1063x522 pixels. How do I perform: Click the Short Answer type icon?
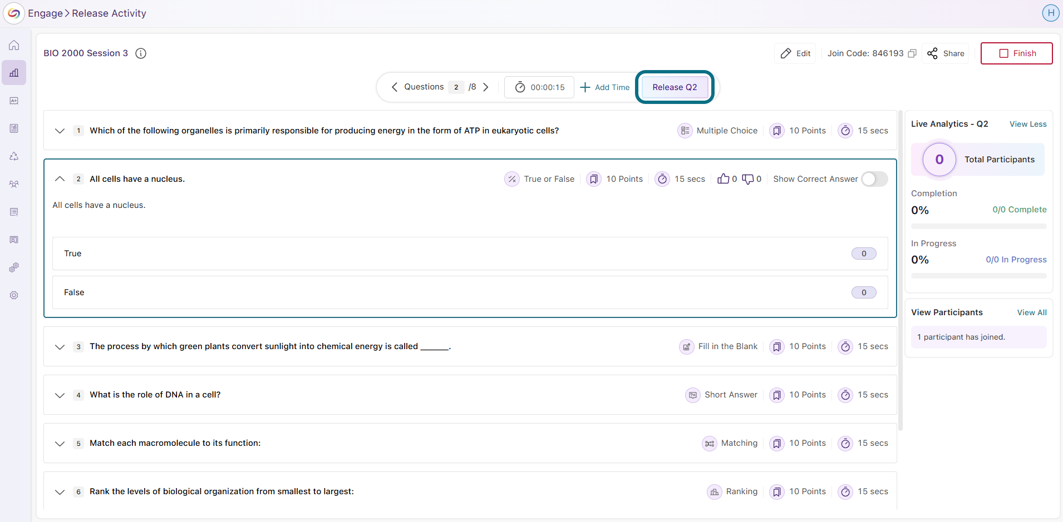click(x=692, y=395)
